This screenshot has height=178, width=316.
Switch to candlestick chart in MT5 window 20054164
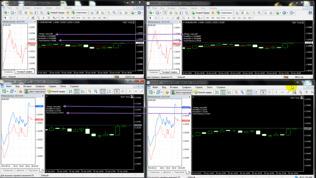(77, 91)
